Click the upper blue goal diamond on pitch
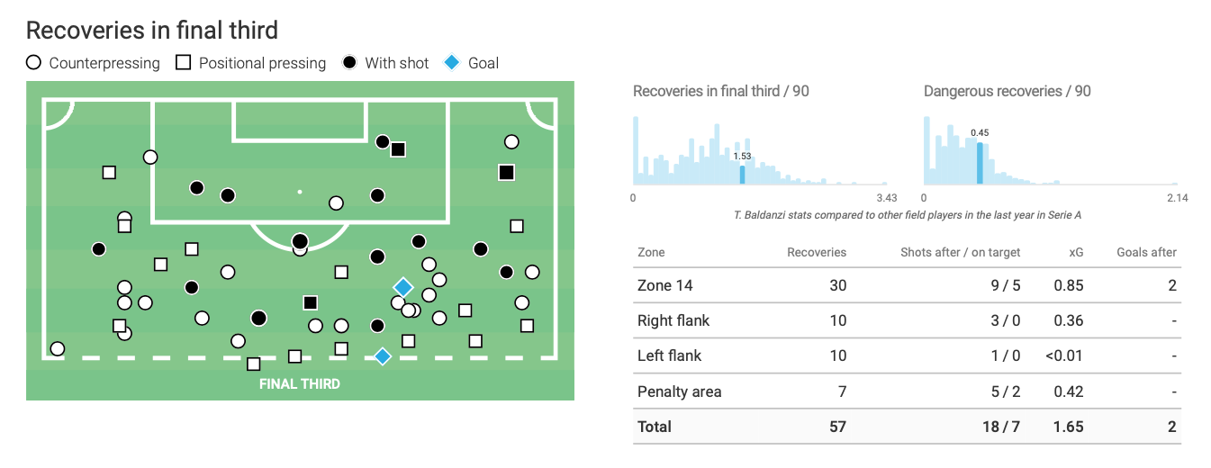Viewport: 1211px width, 468px height. 402,287
